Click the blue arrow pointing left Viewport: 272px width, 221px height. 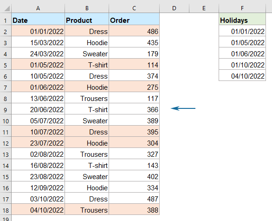183,108
